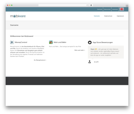Click the MoneyControl heading
The height and width of the screenshot is (114, 134).
click(21, 42)
